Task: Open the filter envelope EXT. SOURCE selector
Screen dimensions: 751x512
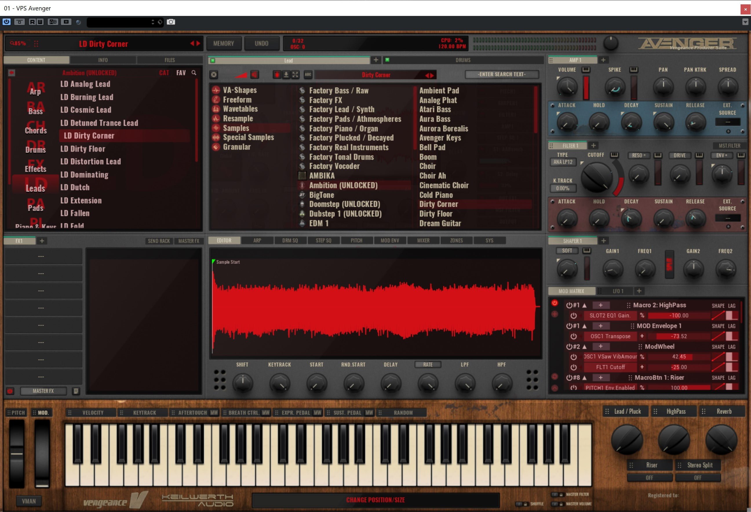Action: click(x=728, y=218)
